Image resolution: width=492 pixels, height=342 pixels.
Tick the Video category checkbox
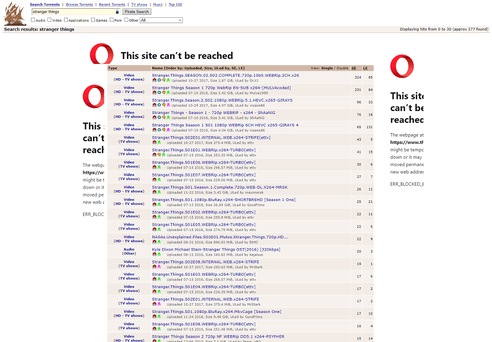tap(49, 20)
